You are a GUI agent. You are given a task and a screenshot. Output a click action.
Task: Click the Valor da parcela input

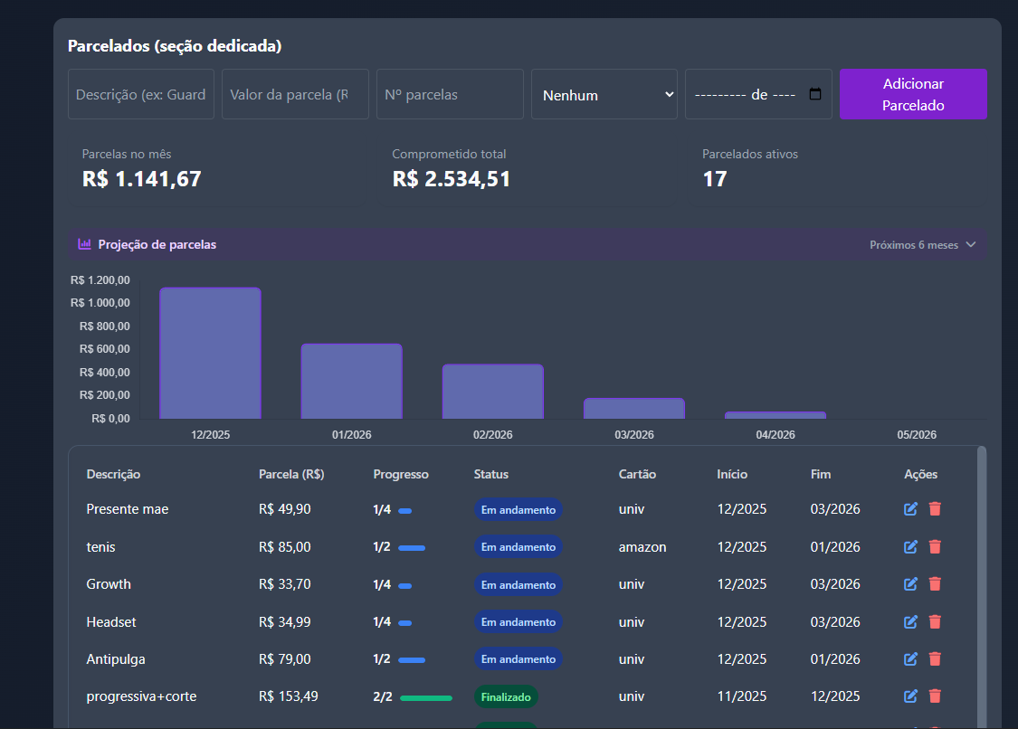tap(295, 94)
